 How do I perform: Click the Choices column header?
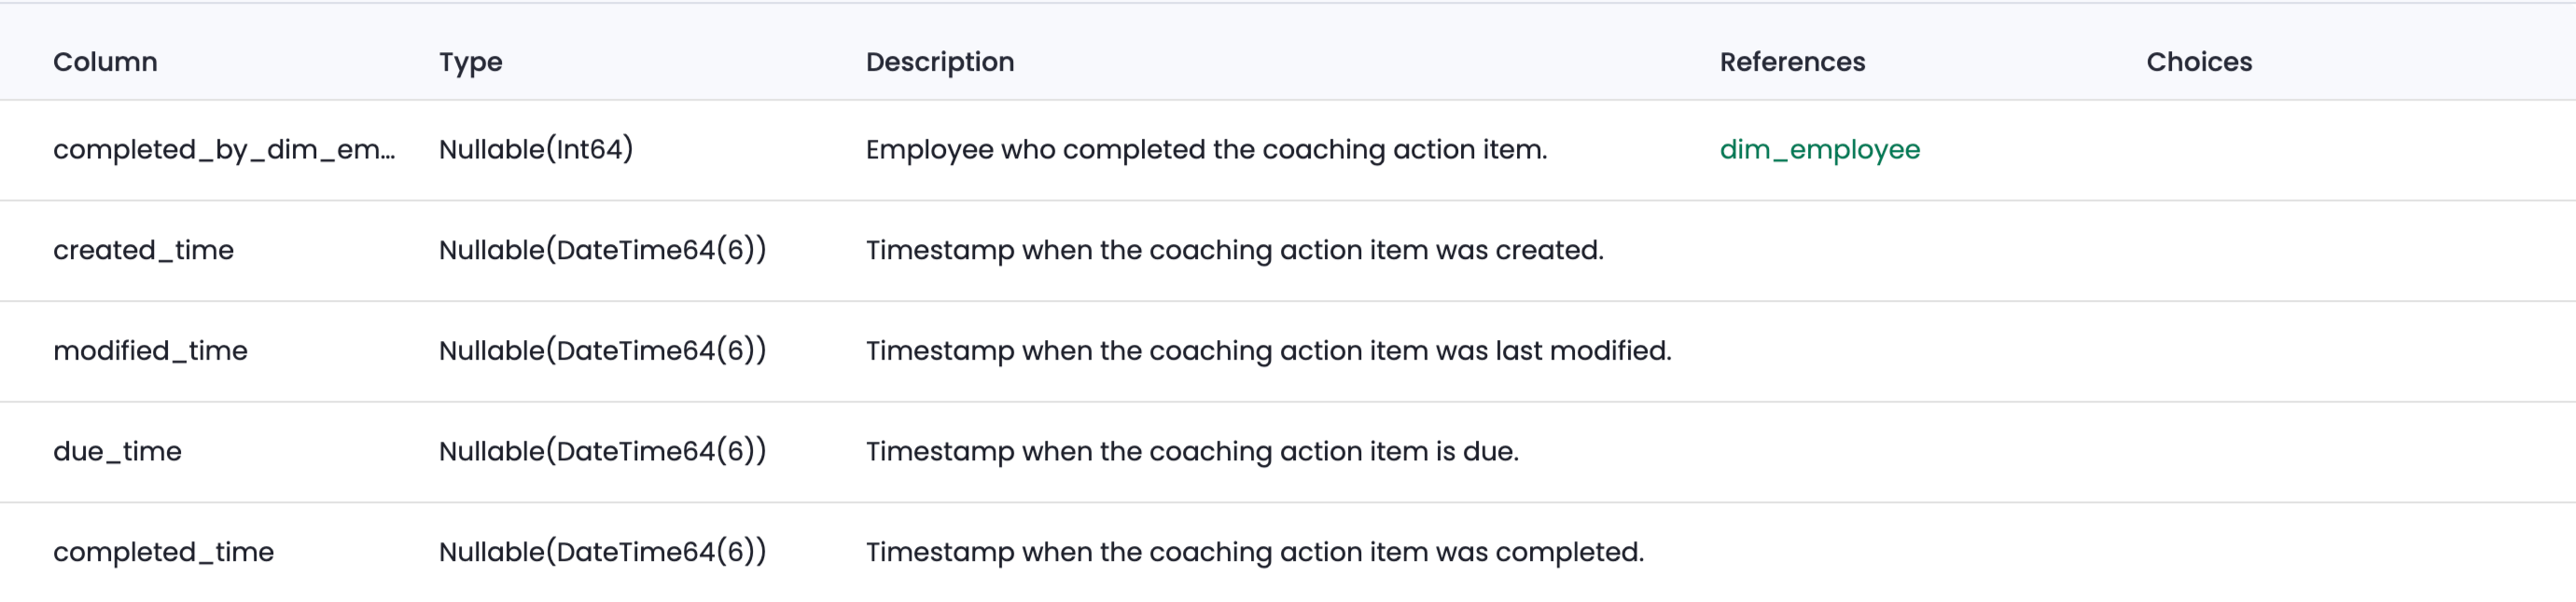2199,62
